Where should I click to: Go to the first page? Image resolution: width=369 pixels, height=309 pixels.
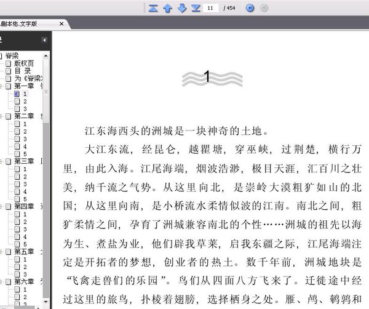tap(153, 8)
